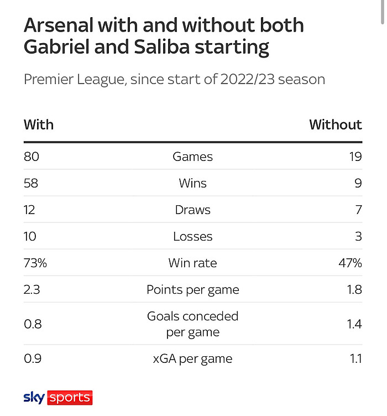This screenshot has height=416, width=387.
Task: Click the xGA per game label
Action: point(192,358)
